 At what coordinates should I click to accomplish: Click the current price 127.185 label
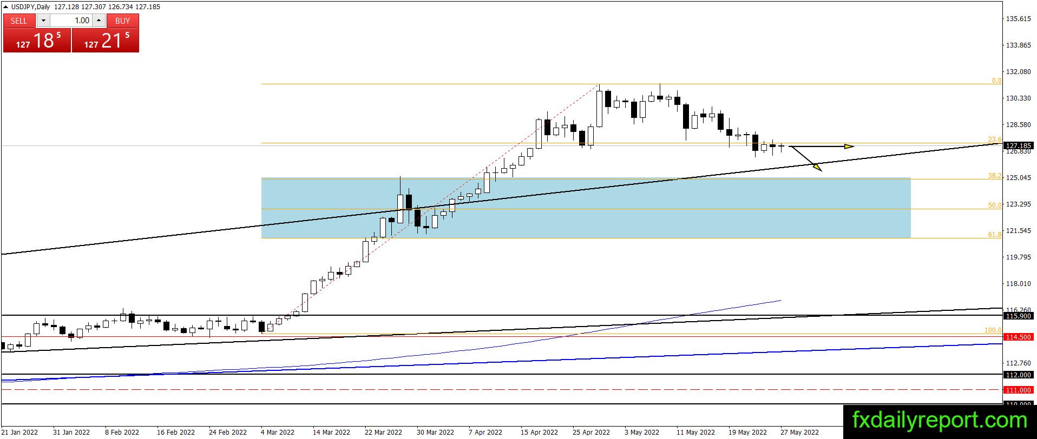coord(1018,146)
